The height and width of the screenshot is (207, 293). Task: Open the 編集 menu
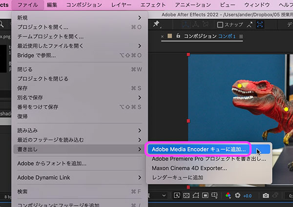(x=52, y=5)
